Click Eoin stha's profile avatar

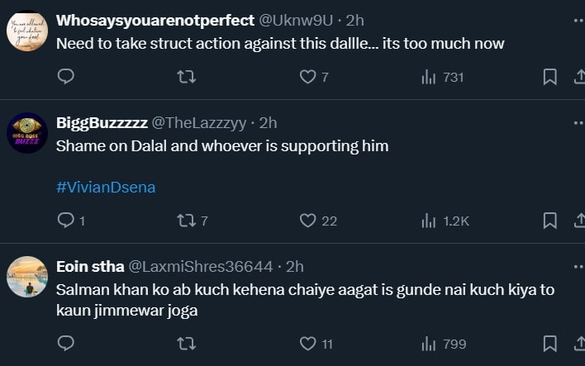27,277
